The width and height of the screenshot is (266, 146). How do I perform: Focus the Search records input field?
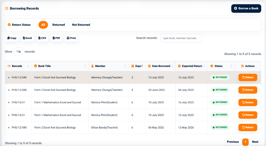181,38
